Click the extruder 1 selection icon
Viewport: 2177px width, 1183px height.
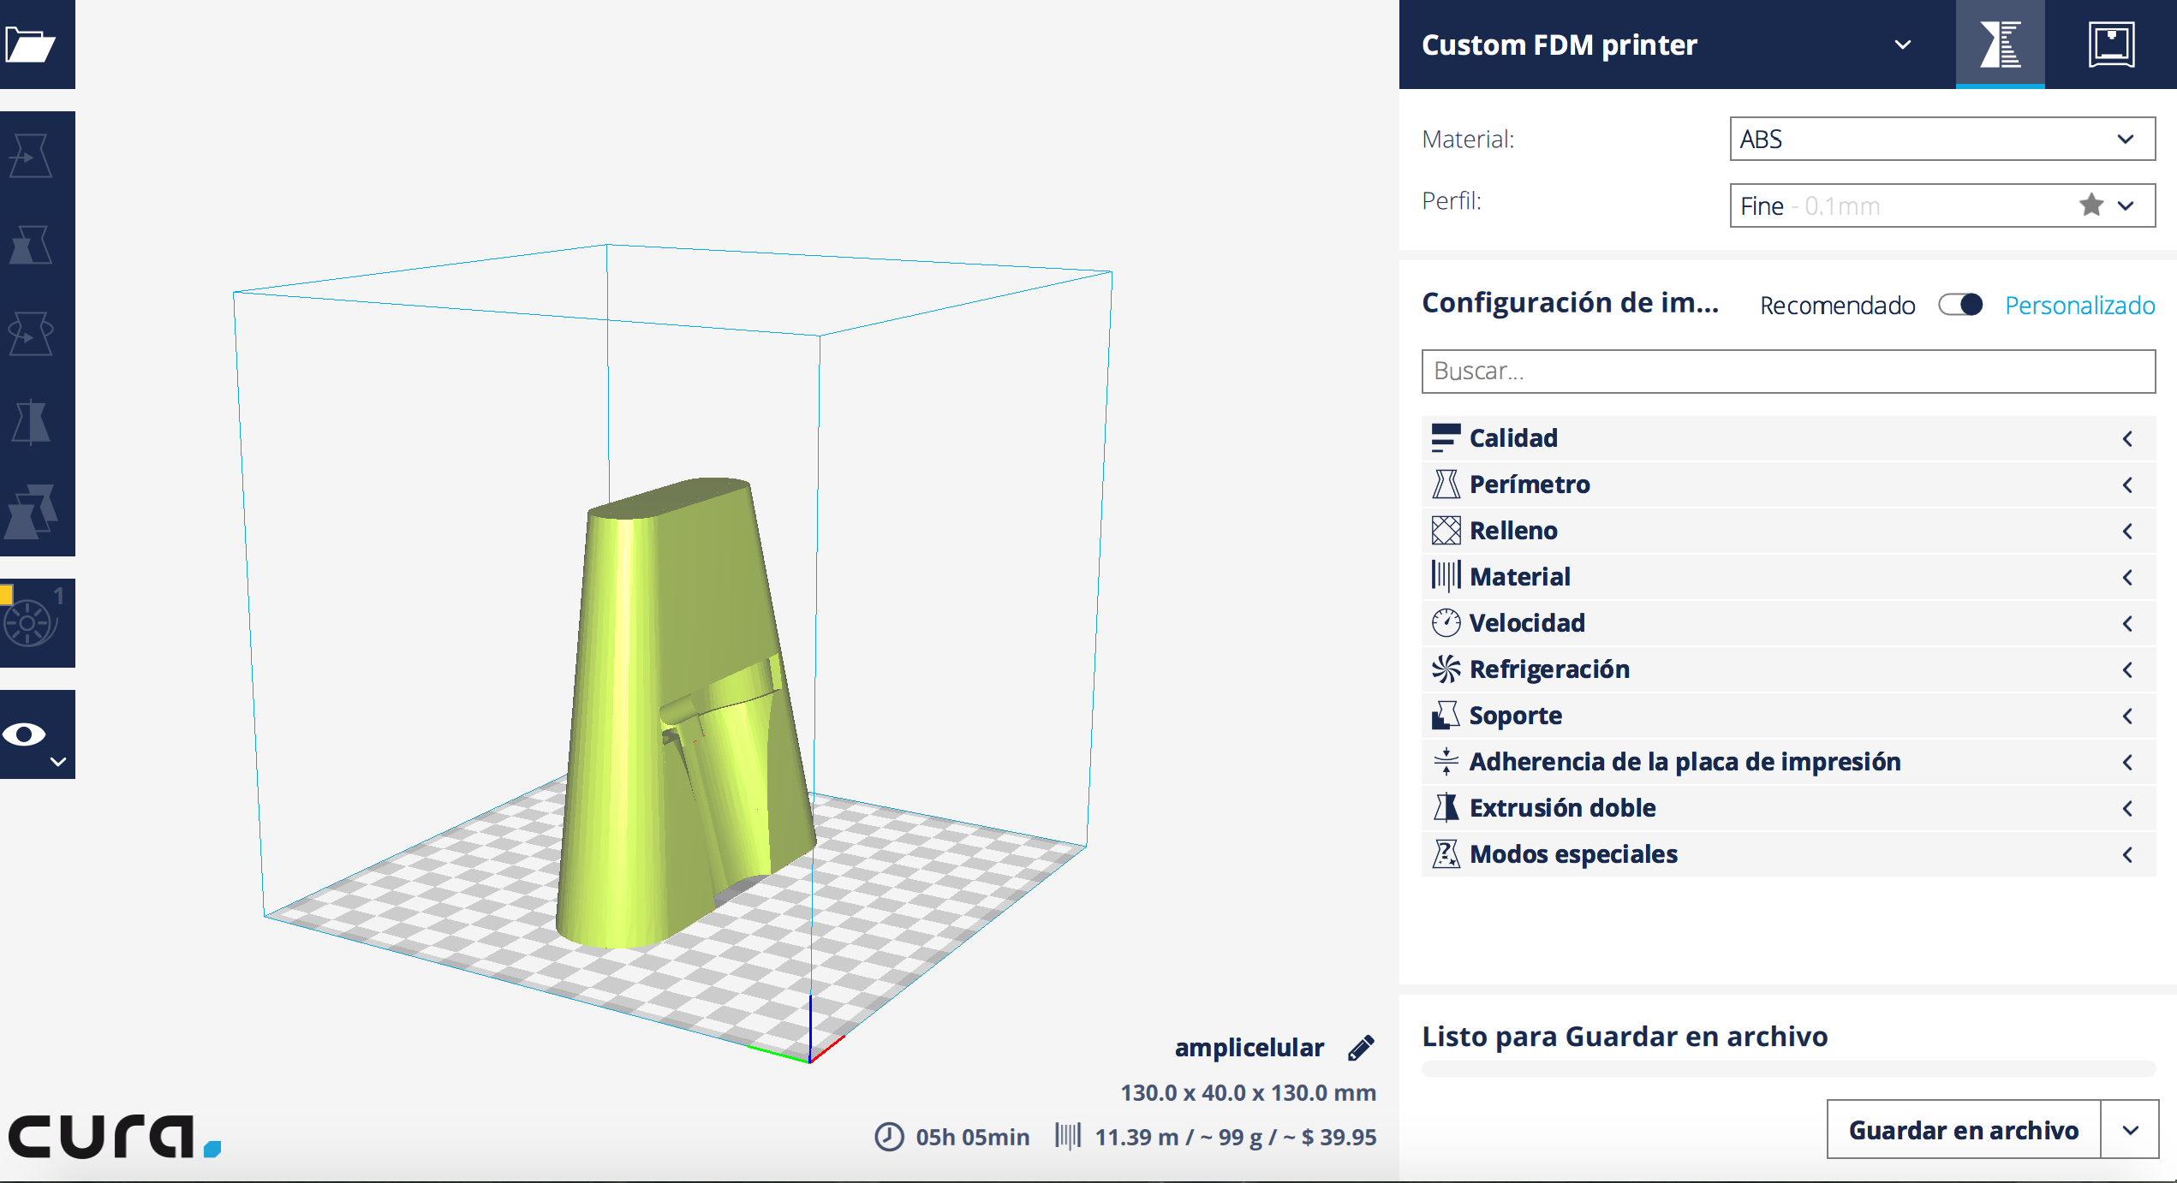(x=31, y=622)
